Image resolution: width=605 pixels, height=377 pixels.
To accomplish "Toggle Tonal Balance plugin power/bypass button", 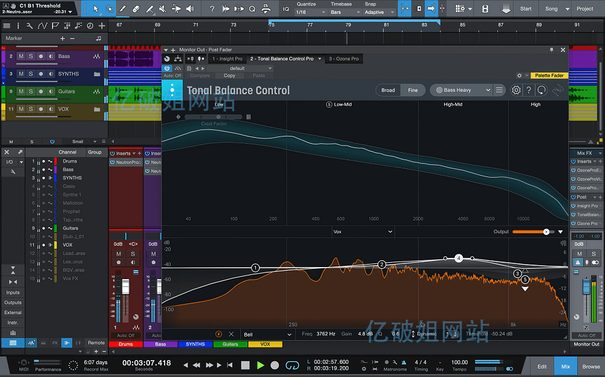I will 167,68.
